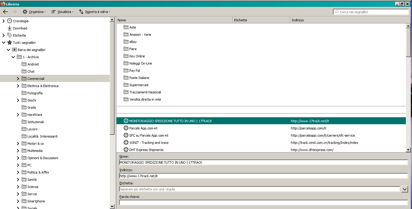Select the Località Interessanti folder
The height and width of the screenshot is (209, 412).
[x=55, y=136]
